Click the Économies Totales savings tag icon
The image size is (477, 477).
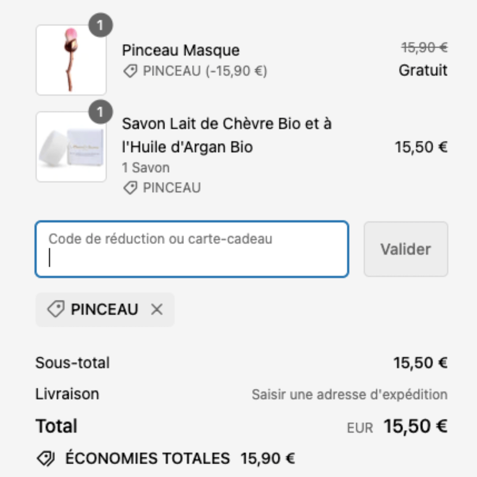coord(45,458)
